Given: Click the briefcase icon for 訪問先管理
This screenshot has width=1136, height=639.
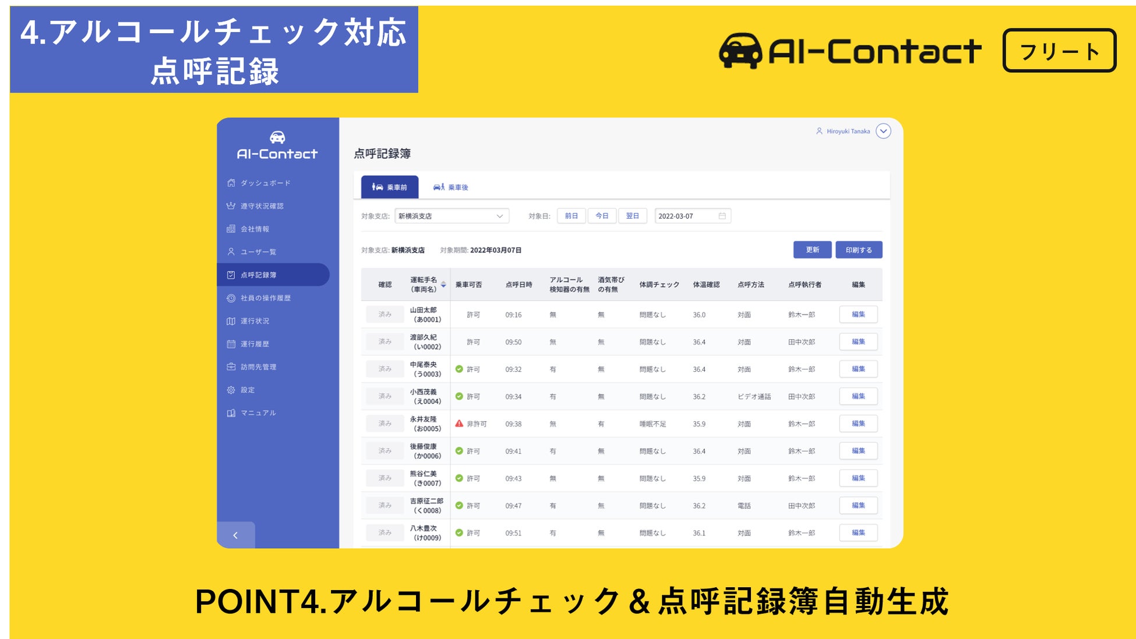Looking at the screenshot, I should [x=231, y=367].
